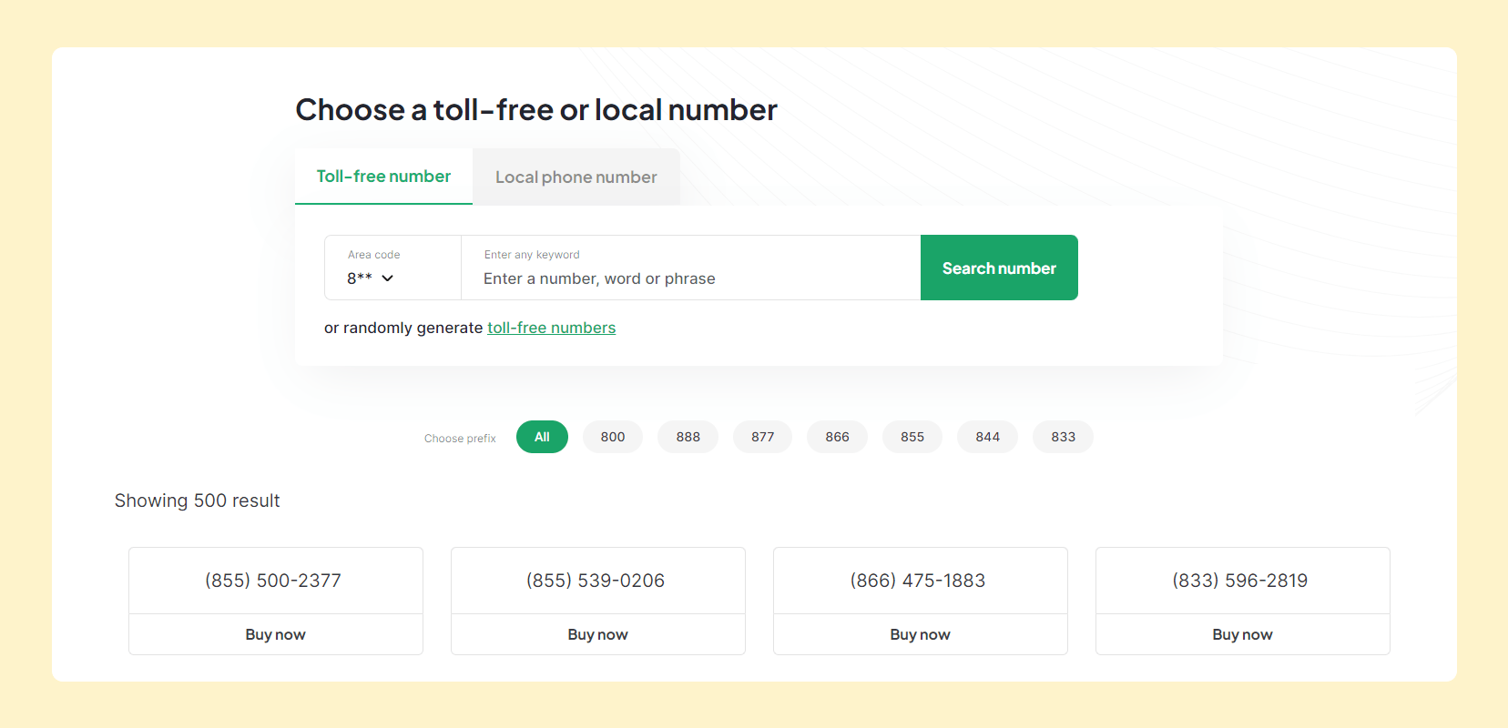The width and height of the screenshot is (1508, 728).
Task: Filter numbers by 800 prefix
Action: point(613,437)
